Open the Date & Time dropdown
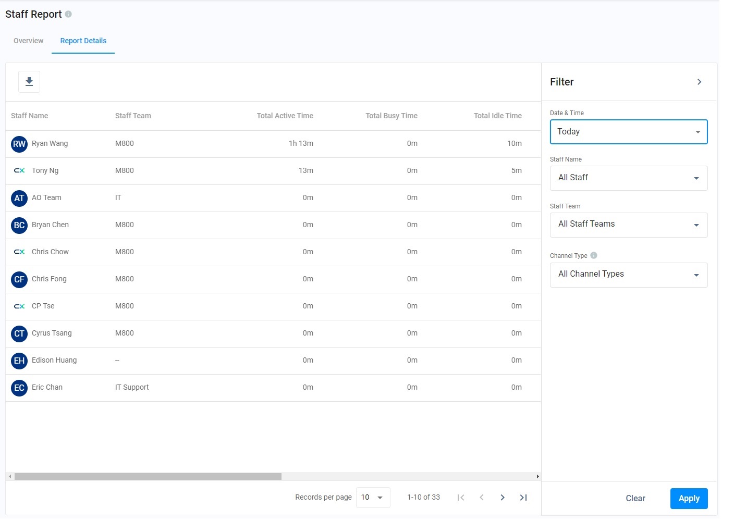734x521 pixels. 628,132
